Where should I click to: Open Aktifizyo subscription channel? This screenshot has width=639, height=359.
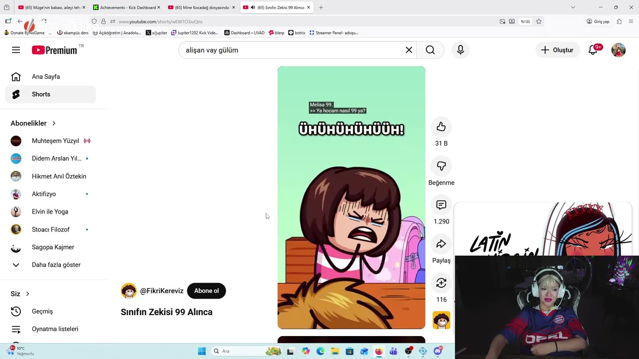pos(50,194)
